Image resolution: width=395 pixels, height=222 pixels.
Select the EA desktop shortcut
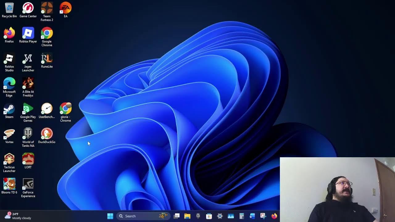click(65, 10)
